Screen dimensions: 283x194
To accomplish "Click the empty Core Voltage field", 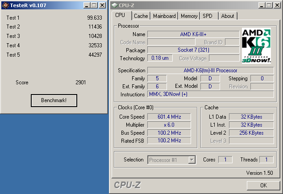I will point(224,58).
